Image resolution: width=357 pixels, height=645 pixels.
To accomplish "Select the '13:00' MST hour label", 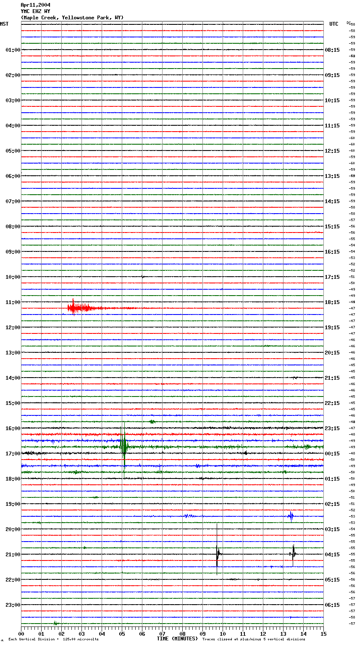I will [x=13, y=353].
